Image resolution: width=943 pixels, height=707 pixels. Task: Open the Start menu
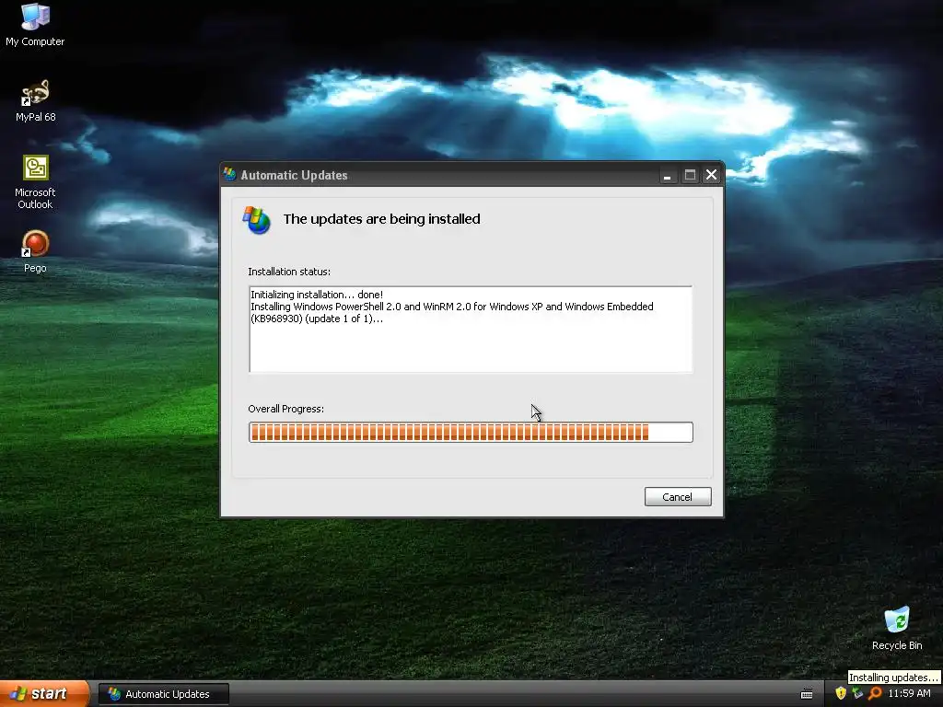point(44,694)
